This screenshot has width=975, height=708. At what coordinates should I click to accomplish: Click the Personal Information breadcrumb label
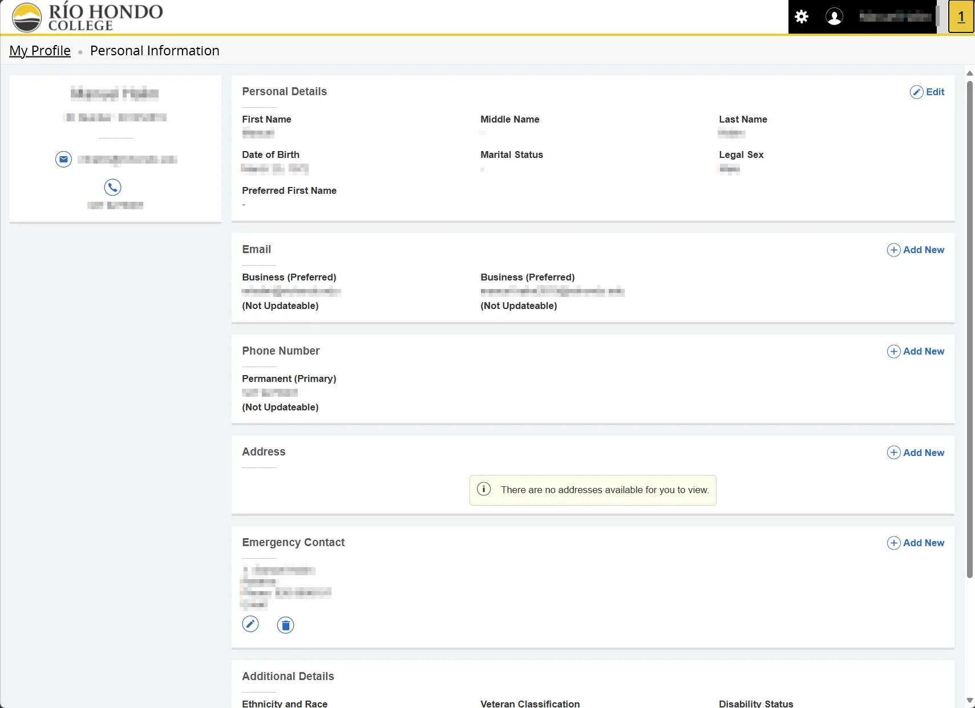click(x=155, y=51)
